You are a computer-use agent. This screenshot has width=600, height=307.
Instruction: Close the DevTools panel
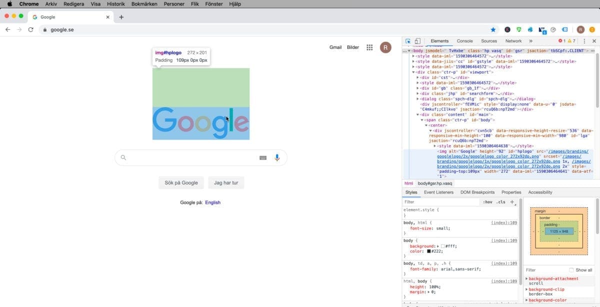pyautogui.click(x=594, y=41)
